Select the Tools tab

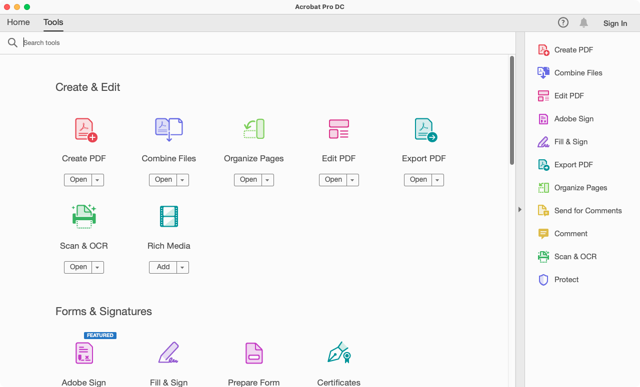(53, 22)
